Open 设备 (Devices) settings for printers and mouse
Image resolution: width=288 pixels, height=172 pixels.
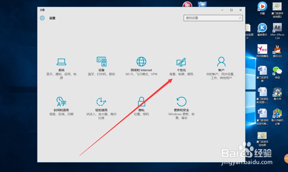(101, 65)
